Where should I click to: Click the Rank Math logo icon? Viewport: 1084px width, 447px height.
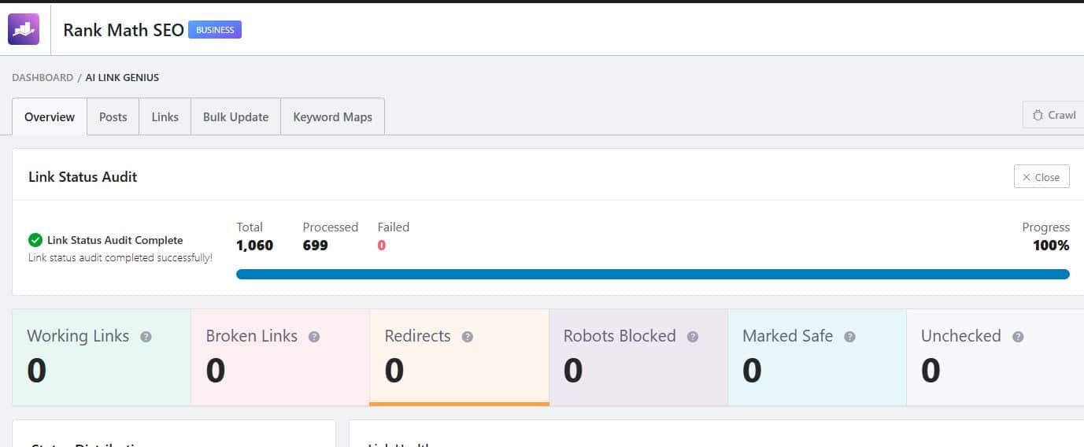tap(24, 29)
